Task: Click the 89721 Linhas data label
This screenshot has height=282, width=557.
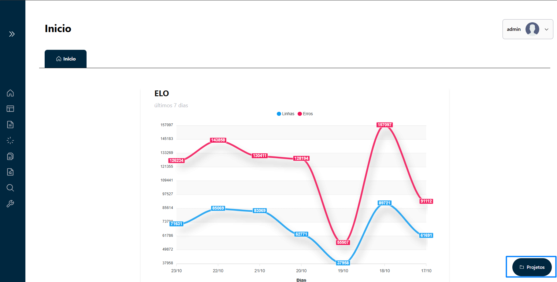Action: click(384, 203)
